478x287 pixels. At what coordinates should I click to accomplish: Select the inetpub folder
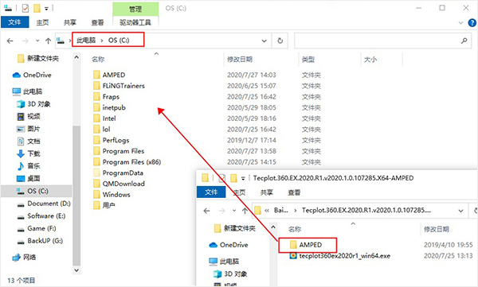coord(109,107)
